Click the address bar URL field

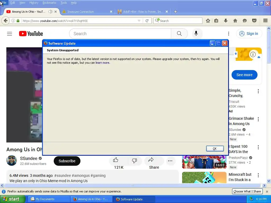point(79,21)
